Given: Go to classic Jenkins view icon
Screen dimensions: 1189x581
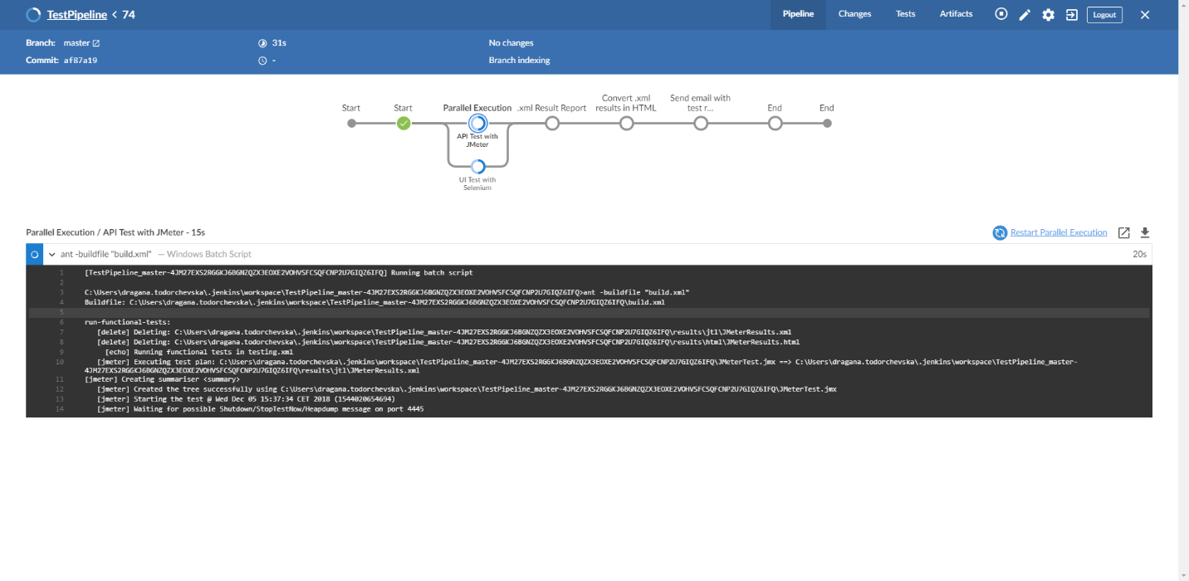Looking at the screenshot, I should point(1072,15).
